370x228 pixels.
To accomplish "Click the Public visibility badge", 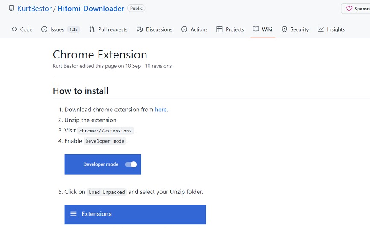I will [136, 8].
